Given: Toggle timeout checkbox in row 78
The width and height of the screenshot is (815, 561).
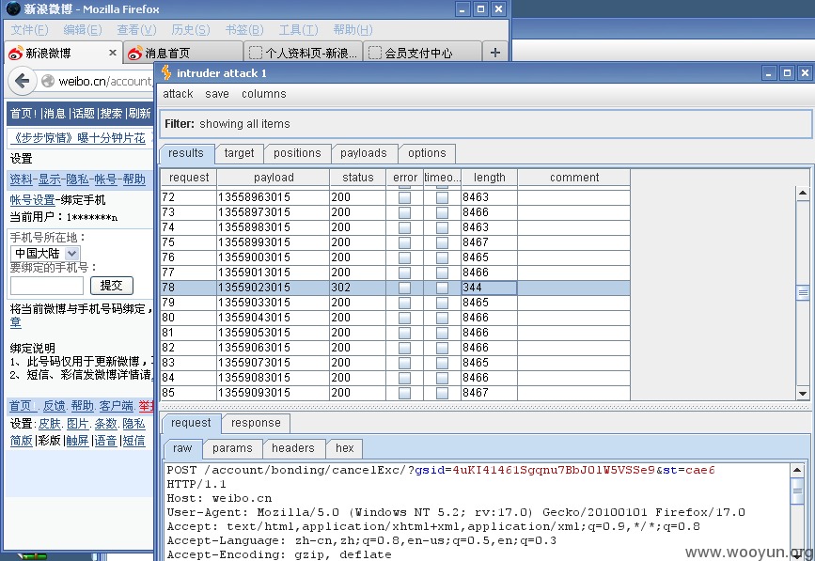Looking at the screenshot, I should [x=442, y=288].
